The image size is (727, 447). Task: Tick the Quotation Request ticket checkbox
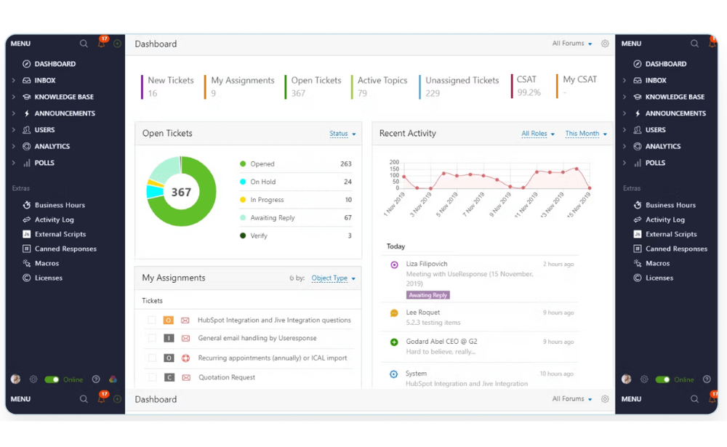click(x=152, y=378)
